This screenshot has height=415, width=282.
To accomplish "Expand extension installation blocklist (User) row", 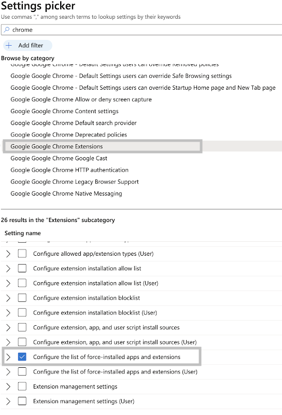I will coord(8,313).
